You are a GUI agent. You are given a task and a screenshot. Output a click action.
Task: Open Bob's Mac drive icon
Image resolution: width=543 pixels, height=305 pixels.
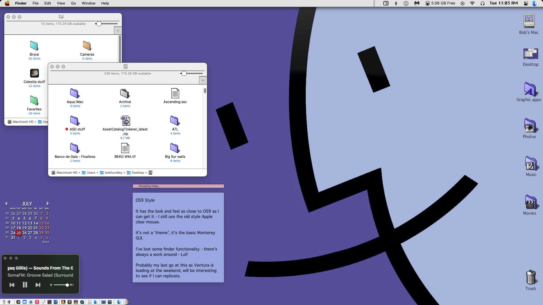tap(529, 21)
